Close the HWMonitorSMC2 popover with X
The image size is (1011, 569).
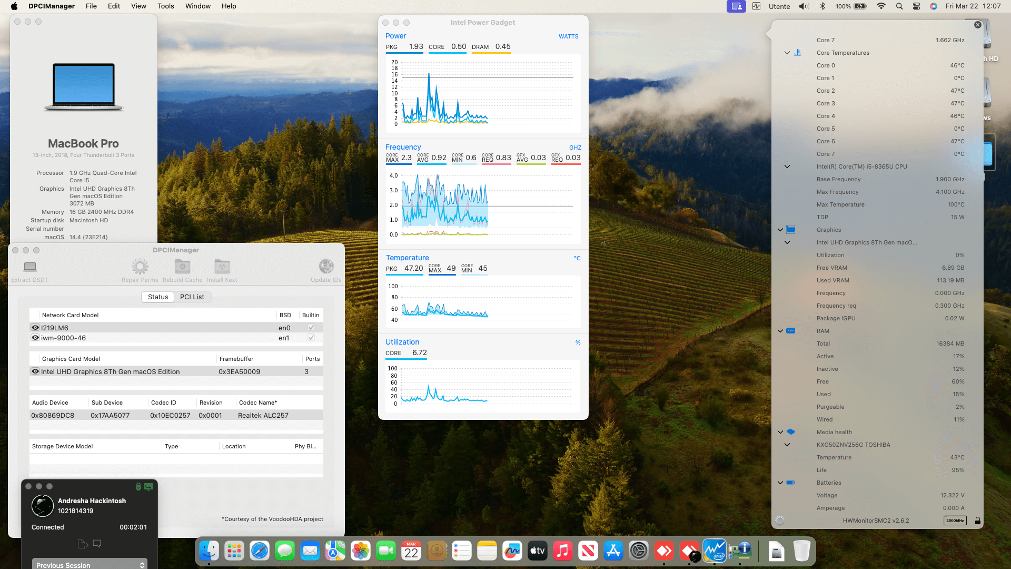(x=978, y=25)
